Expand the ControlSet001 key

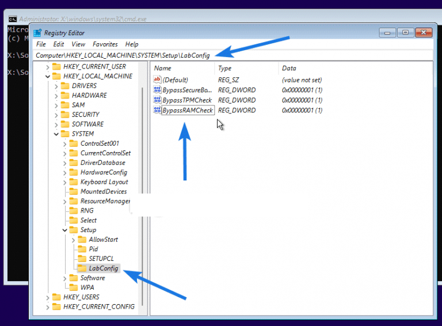pyautogui.click(x=65, y=143)
